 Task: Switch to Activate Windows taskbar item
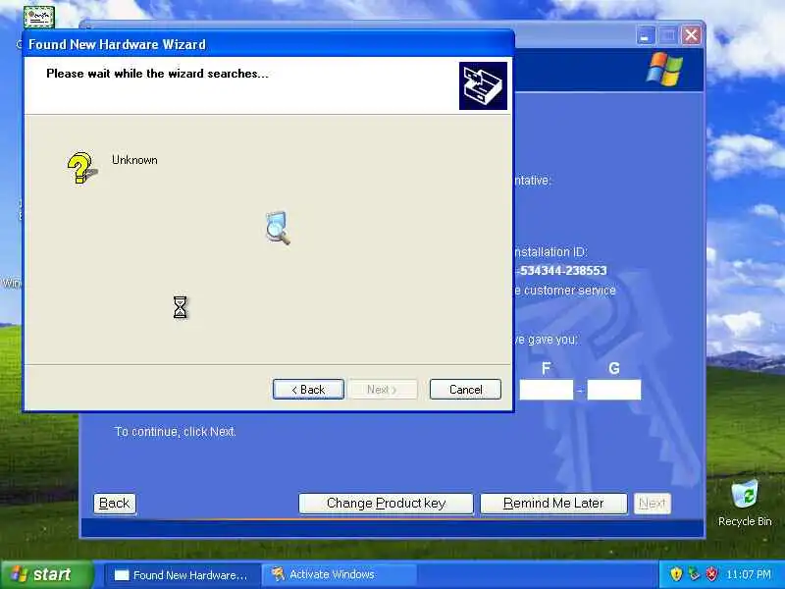(x=339, y=575)
